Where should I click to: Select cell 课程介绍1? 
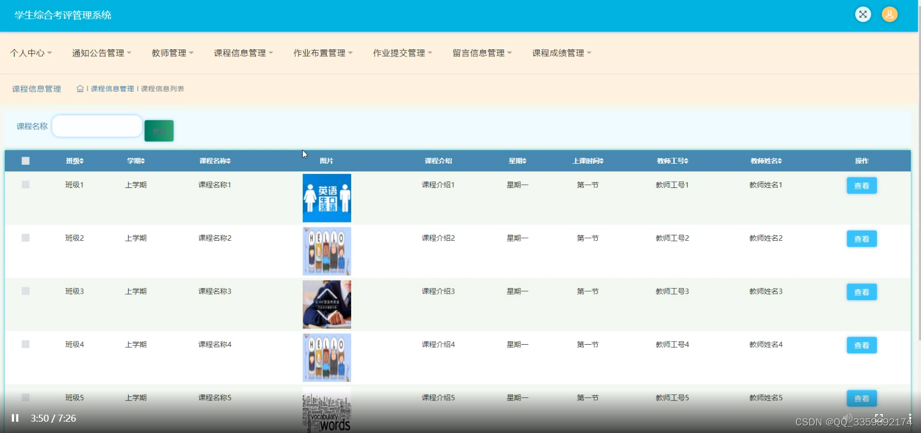pos(438,185)
